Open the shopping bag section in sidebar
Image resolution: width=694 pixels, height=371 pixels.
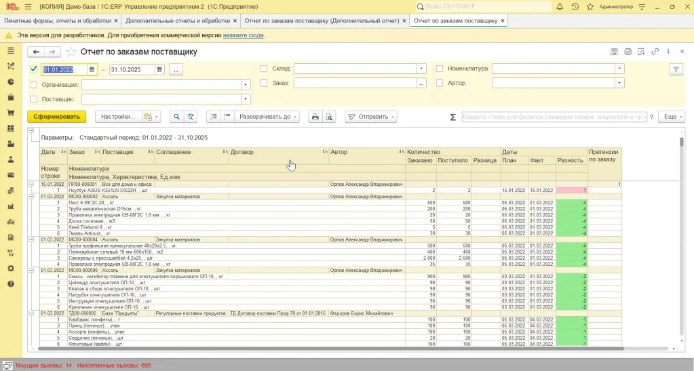[x=11, y=98]
